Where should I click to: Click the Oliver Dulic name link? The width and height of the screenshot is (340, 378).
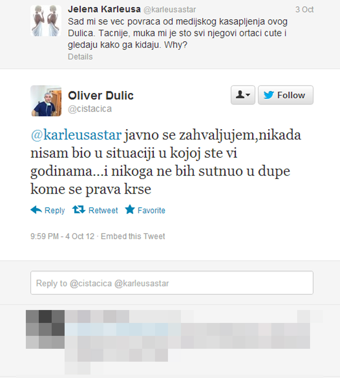click(101, 96)
